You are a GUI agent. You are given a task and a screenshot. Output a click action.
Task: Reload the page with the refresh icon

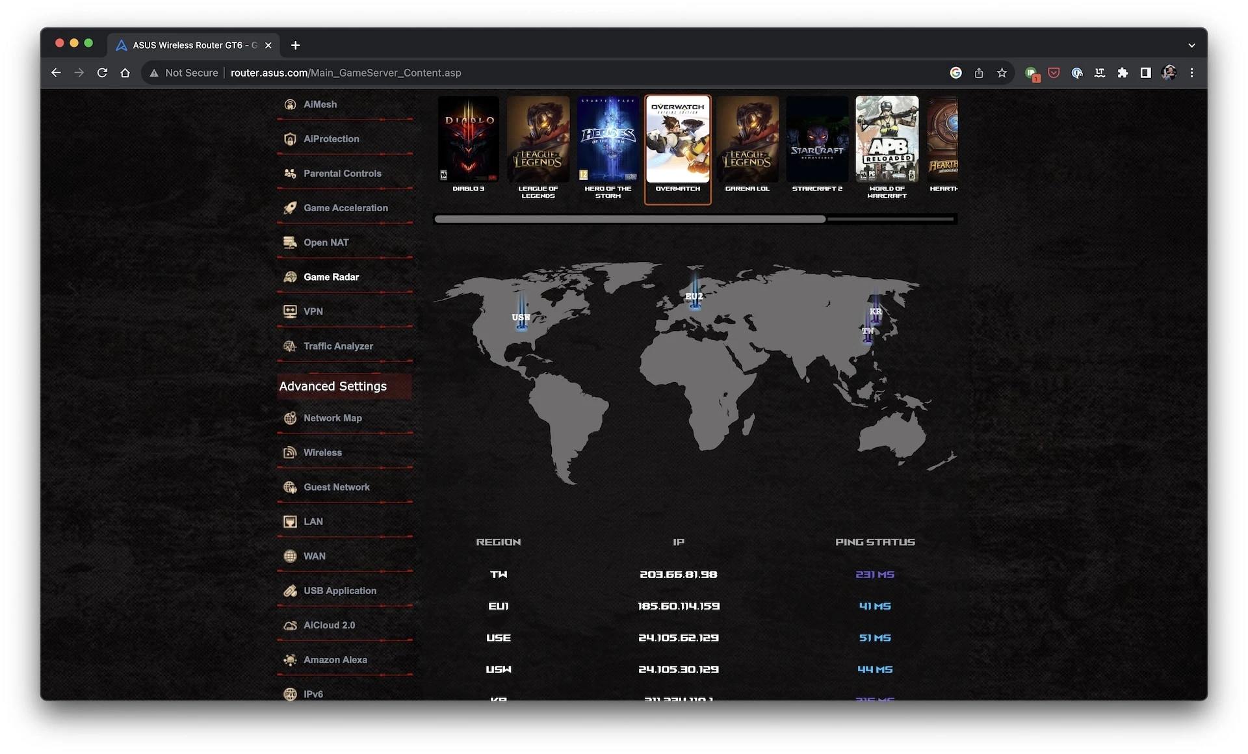point(102,73)
